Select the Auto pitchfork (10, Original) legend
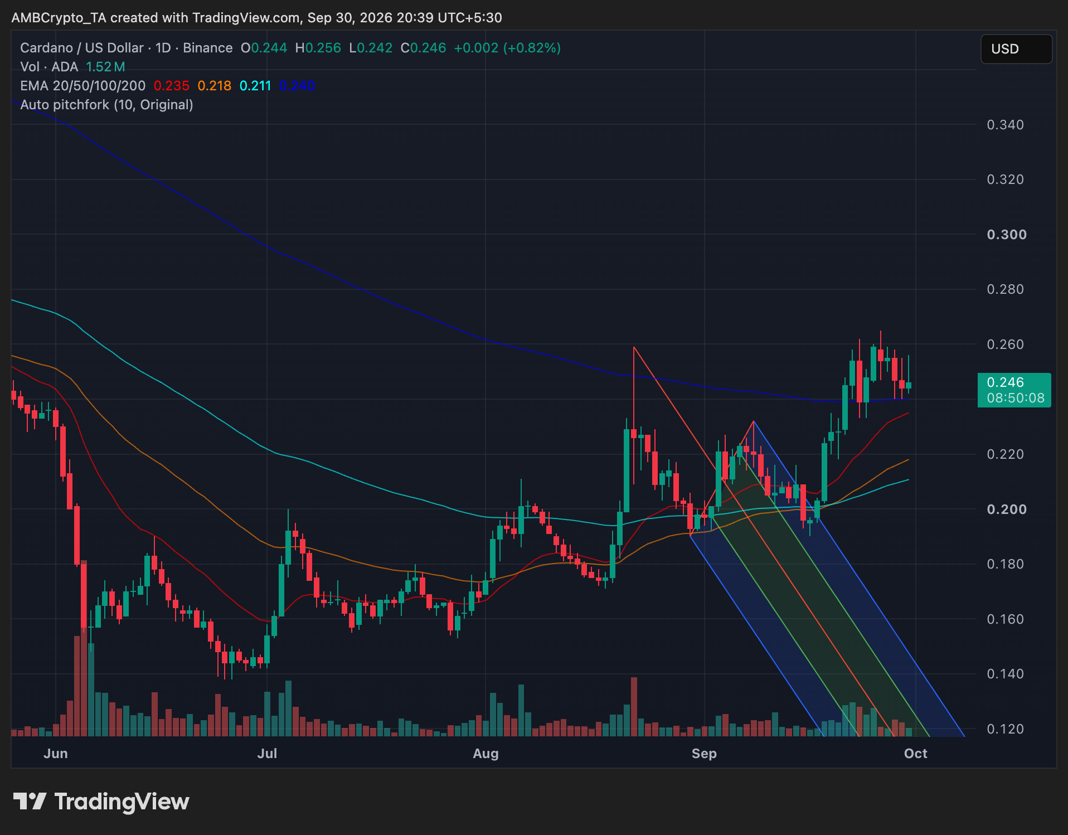 click(x=106, y=105)
